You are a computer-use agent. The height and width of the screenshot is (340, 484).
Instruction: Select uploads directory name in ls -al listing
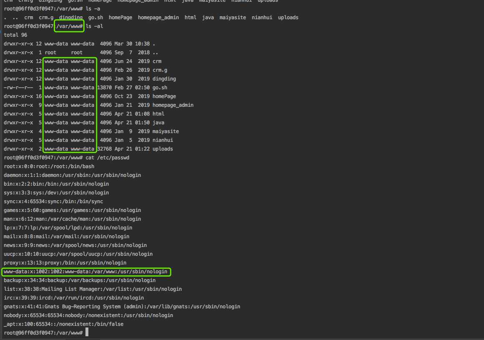tap(163, 149)
